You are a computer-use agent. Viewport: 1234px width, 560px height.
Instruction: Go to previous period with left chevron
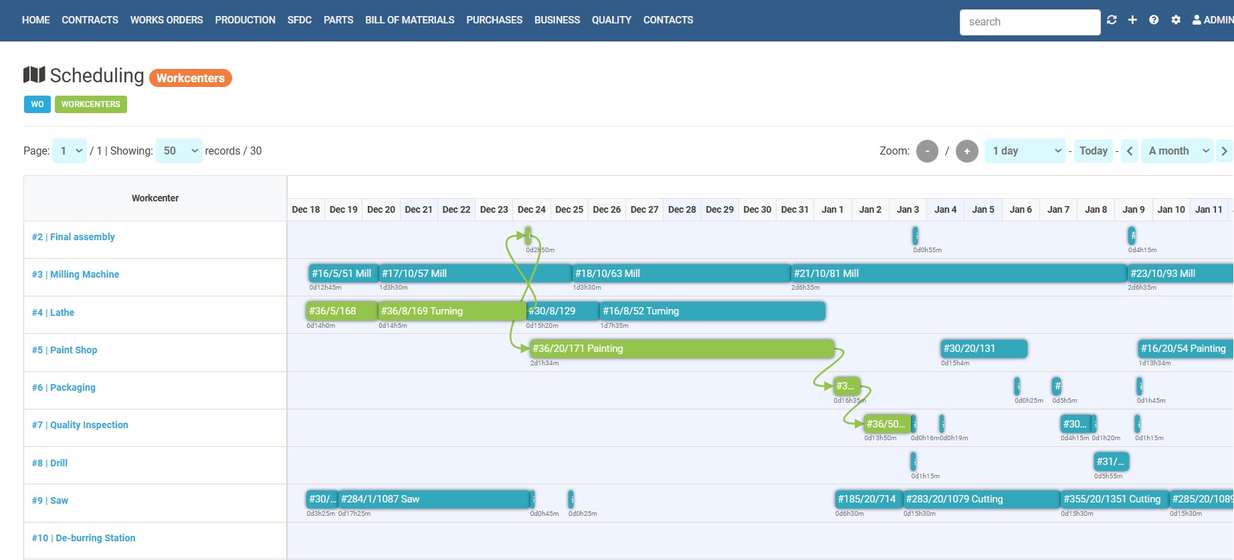1130,151
